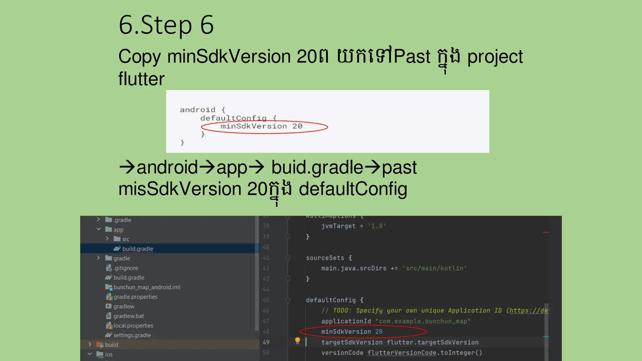Click the .gradle folder icon
The width and height of the screenshot is (642, 361).
(108, 219)
